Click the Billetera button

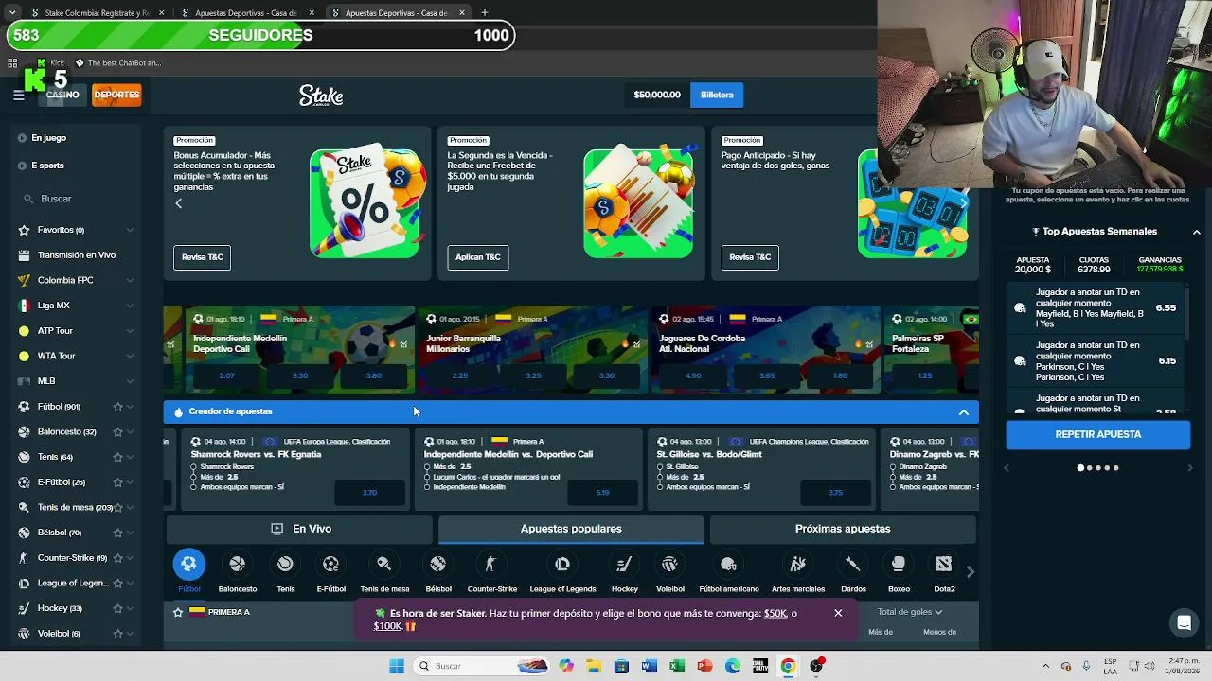717,95
